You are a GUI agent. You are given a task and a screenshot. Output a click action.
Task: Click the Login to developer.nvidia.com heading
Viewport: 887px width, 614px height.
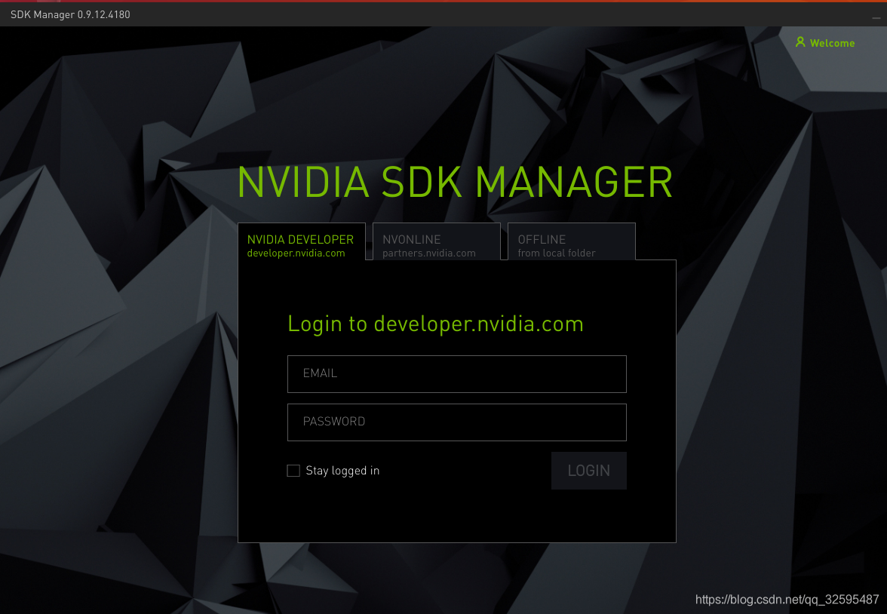pos(436,324)
